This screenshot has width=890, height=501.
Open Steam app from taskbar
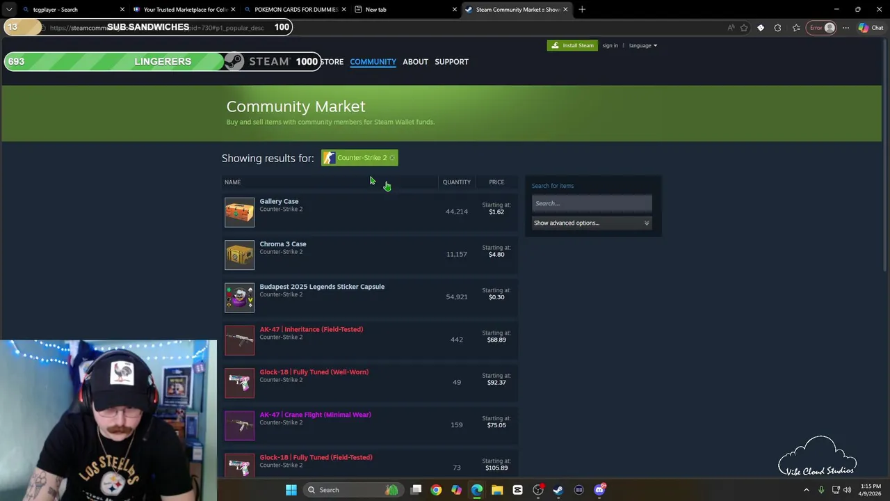pos(558,490)
